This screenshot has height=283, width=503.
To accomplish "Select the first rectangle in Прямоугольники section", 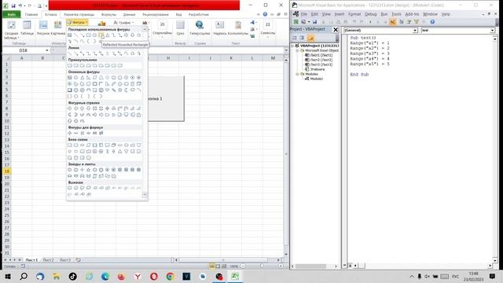I will [x=70, y=65].
